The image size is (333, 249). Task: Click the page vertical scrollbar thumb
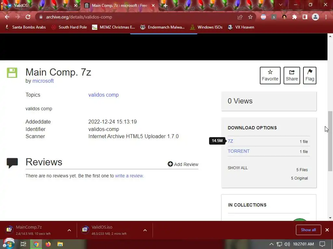click(x=330, y=141)
